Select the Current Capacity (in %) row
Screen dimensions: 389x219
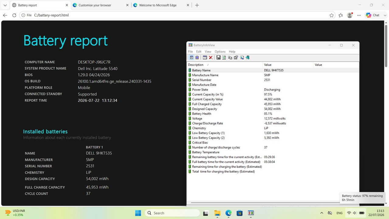273,94
